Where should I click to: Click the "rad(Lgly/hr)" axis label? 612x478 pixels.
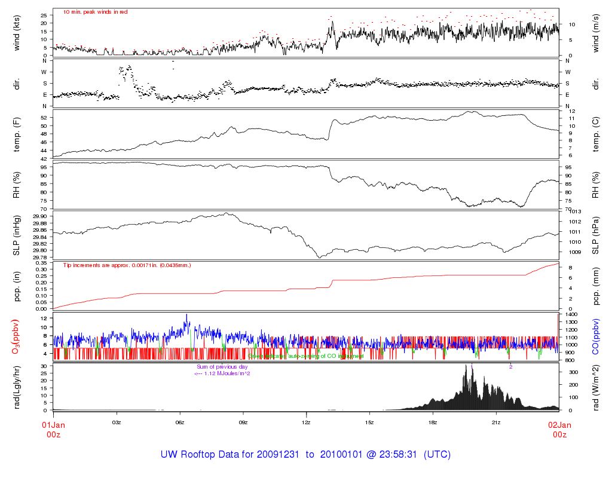pos(16,387)
